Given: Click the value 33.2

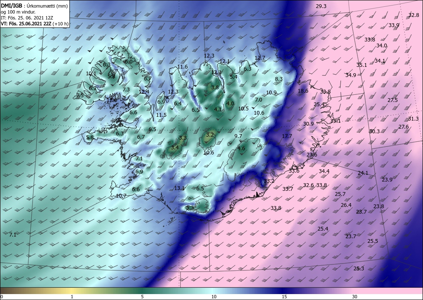Looking at the screenshot, I should click(x=269, y=181).
